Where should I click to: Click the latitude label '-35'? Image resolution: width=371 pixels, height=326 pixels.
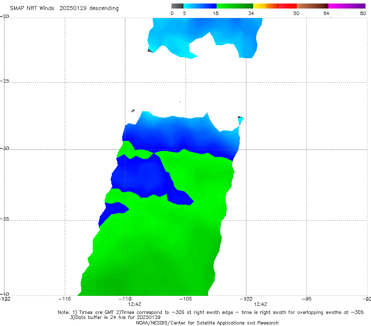(5, 219)
